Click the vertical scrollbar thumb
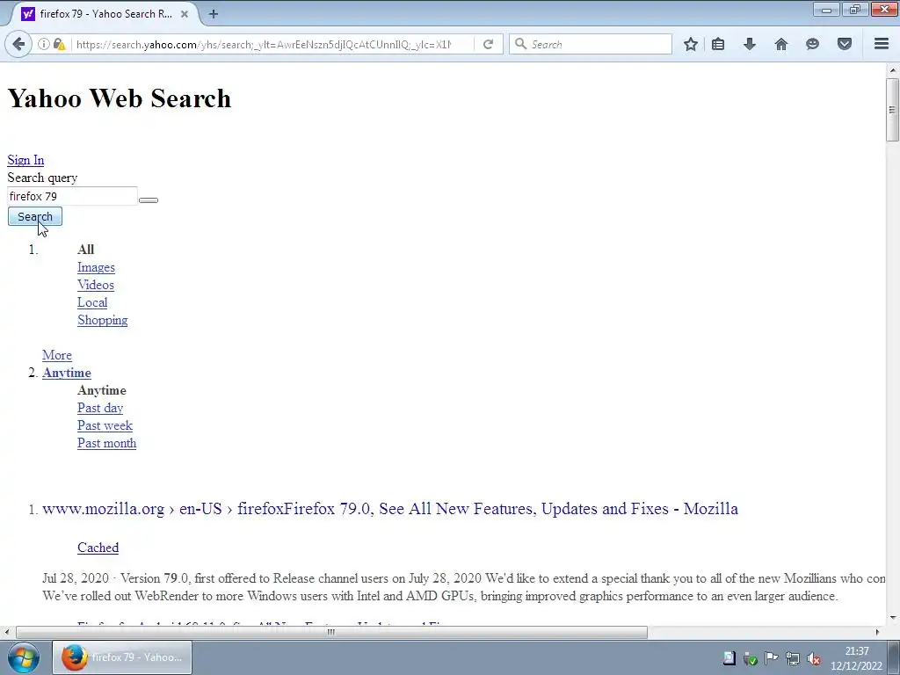 tap(892, 110)
